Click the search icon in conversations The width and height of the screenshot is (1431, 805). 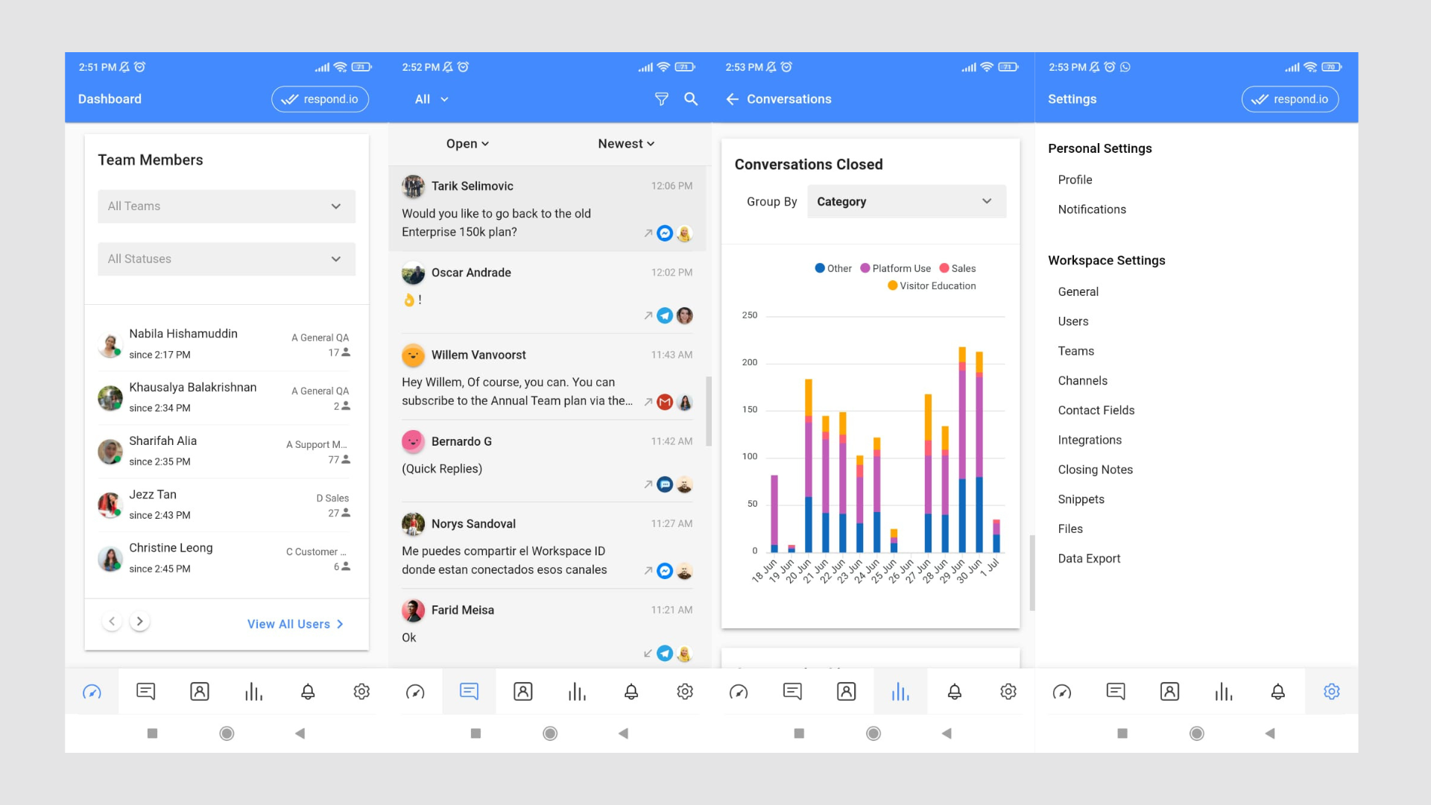click(690, 98)
